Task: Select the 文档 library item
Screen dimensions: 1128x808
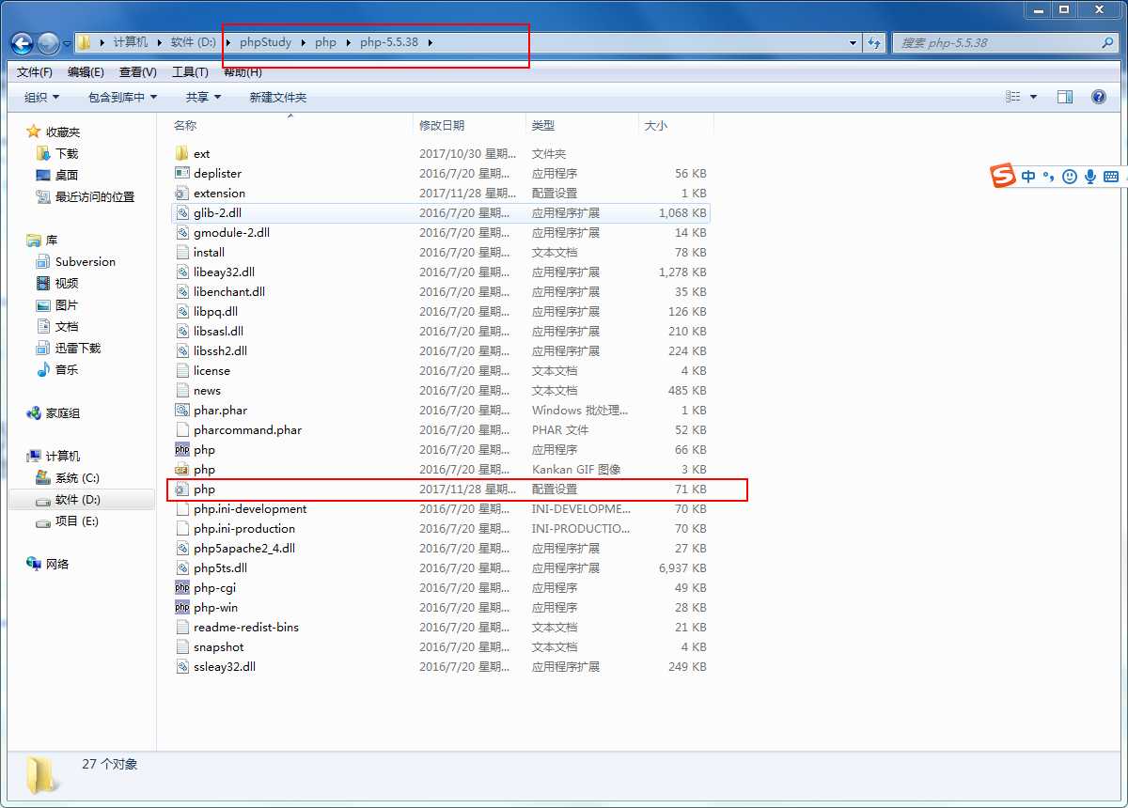Action: pyautogui.click(x=66, y=327)
